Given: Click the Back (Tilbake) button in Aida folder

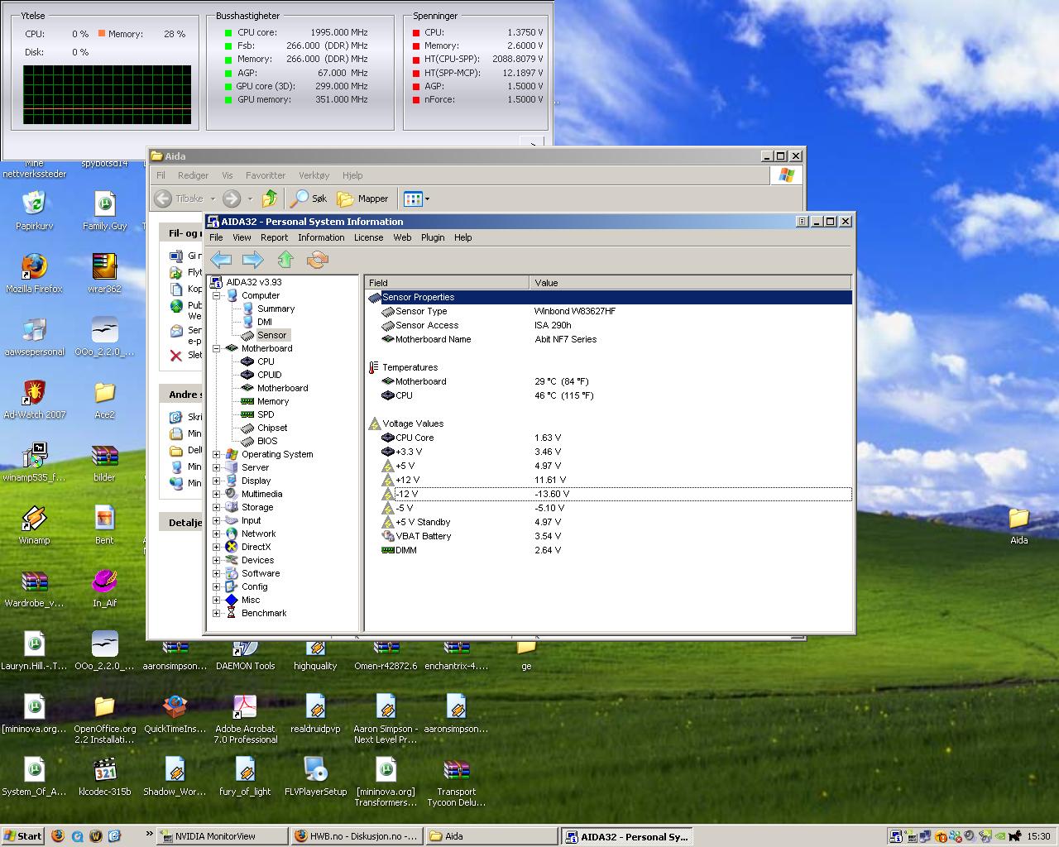Looking at the screenshot, I should click(x=180, y=199).
